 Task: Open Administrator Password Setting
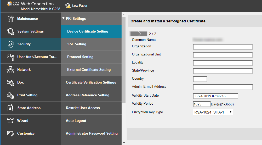pyautogui.click(x=91, y=133)
